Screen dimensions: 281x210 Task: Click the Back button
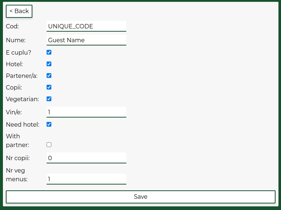point(19,11)
